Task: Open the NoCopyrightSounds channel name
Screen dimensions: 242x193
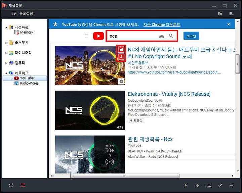Action: (143, 100)
